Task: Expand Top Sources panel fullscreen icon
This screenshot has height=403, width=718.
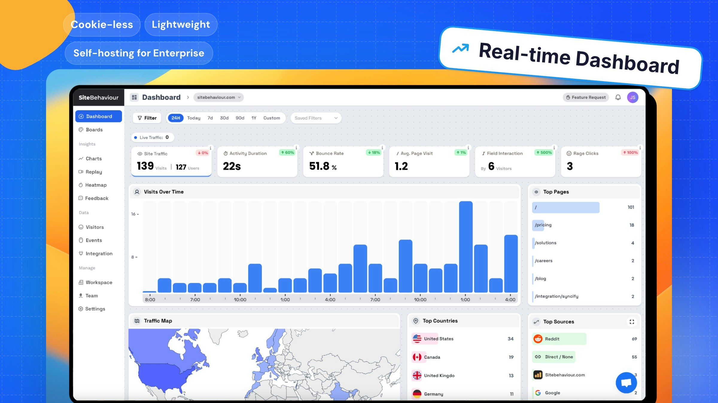Action: 632,322
